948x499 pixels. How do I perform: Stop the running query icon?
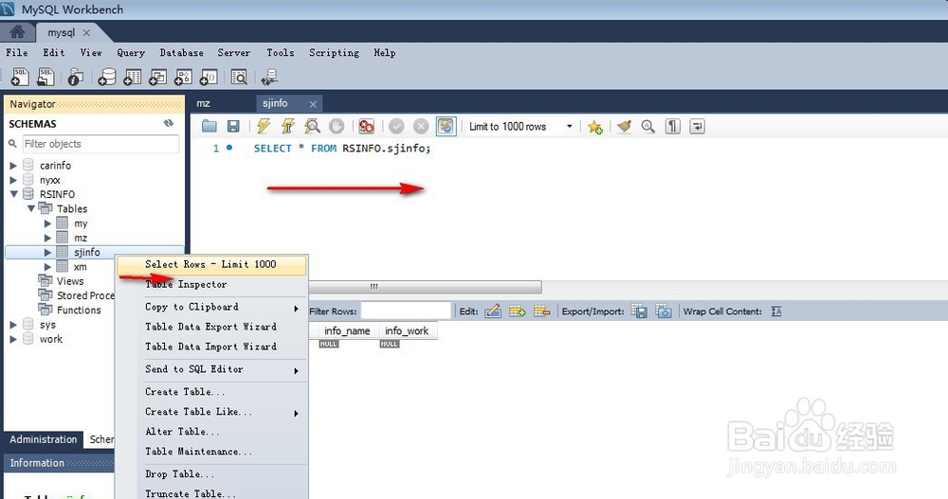[x=337, y=126]
